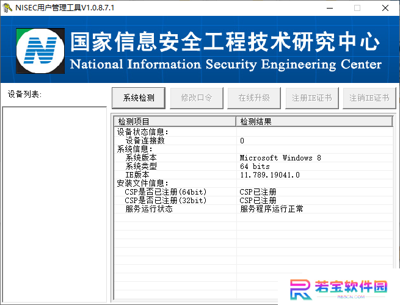
Task: Click the 系统检测 button
Action: (139, 98)
